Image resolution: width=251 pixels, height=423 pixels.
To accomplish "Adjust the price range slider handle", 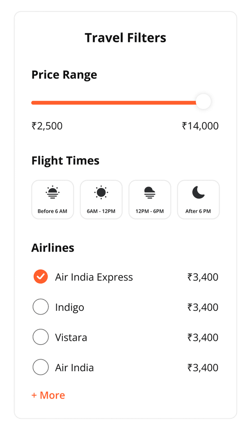I will pos(203,102).
